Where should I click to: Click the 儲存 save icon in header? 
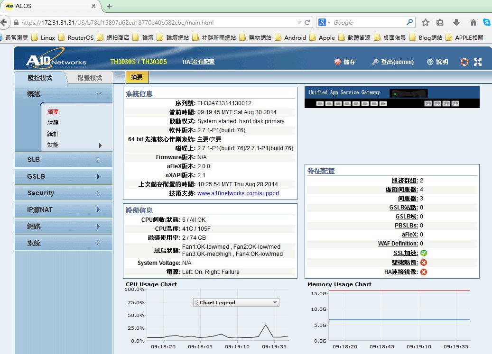point(338,62)
